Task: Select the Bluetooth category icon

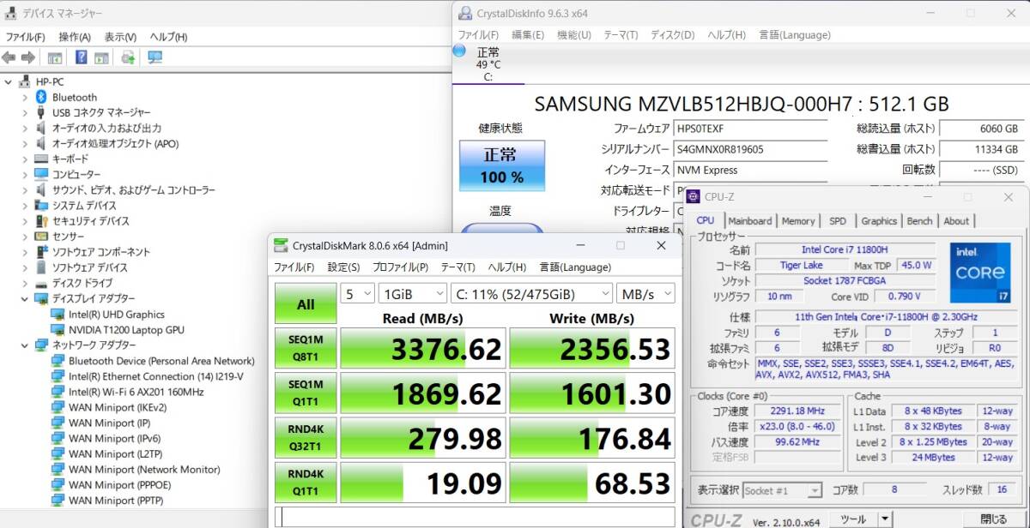Action: (41, 97)
